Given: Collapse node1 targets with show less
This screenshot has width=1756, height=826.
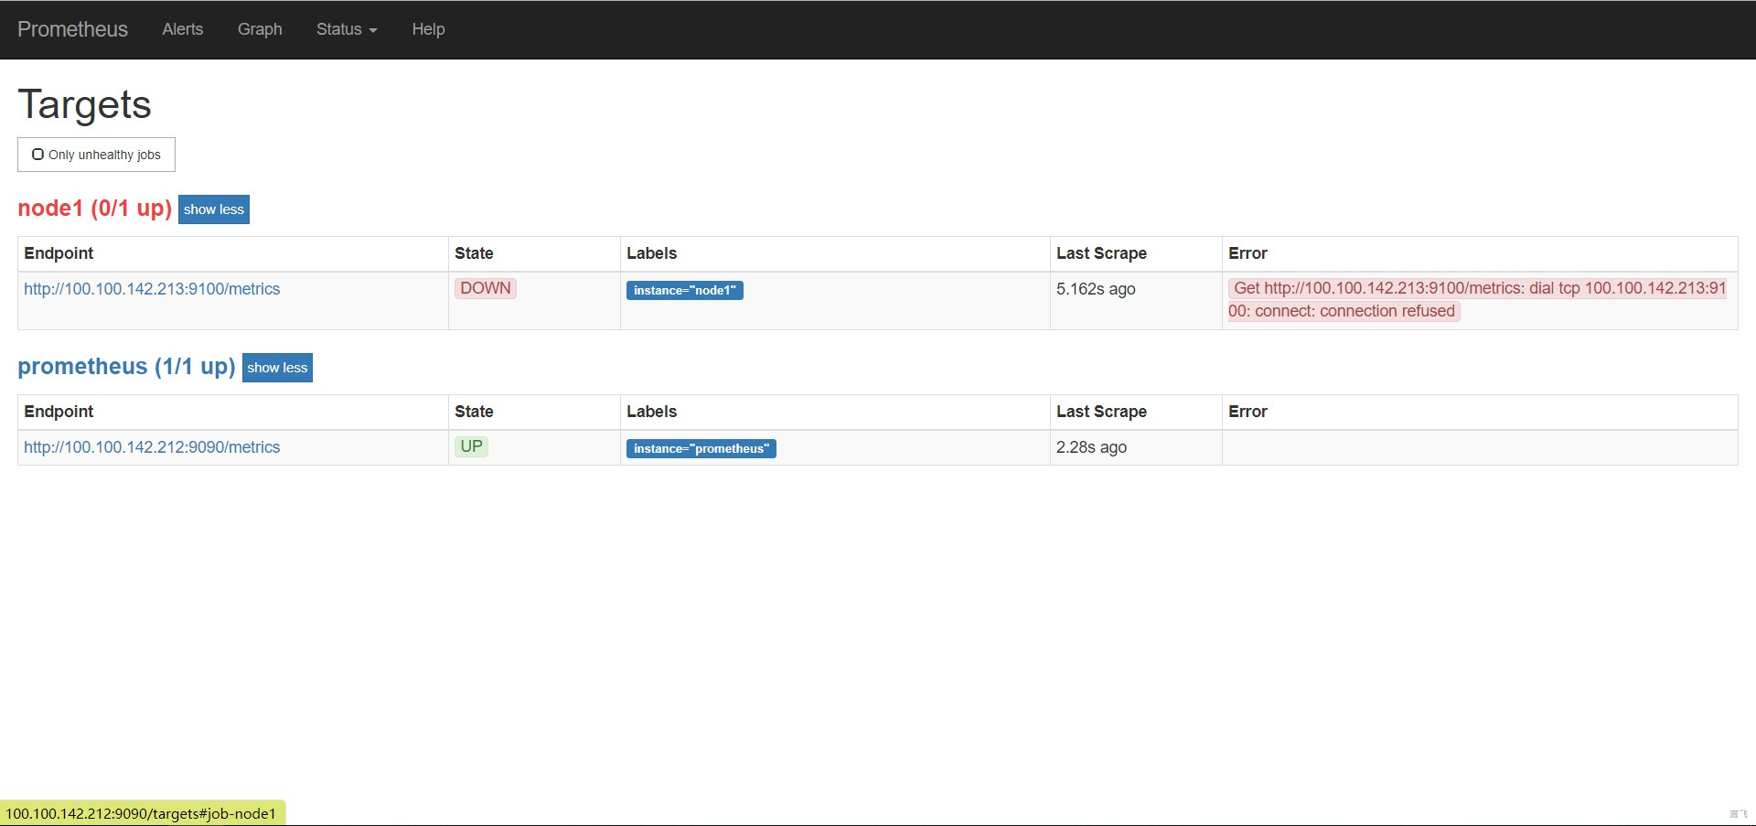Looking at the screenshot, I should pos(214,209).
